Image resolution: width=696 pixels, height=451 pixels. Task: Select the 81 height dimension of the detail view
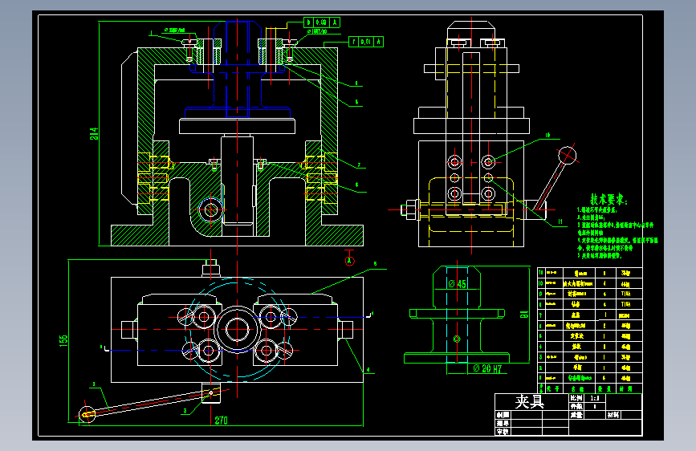(x=524, y=315)
